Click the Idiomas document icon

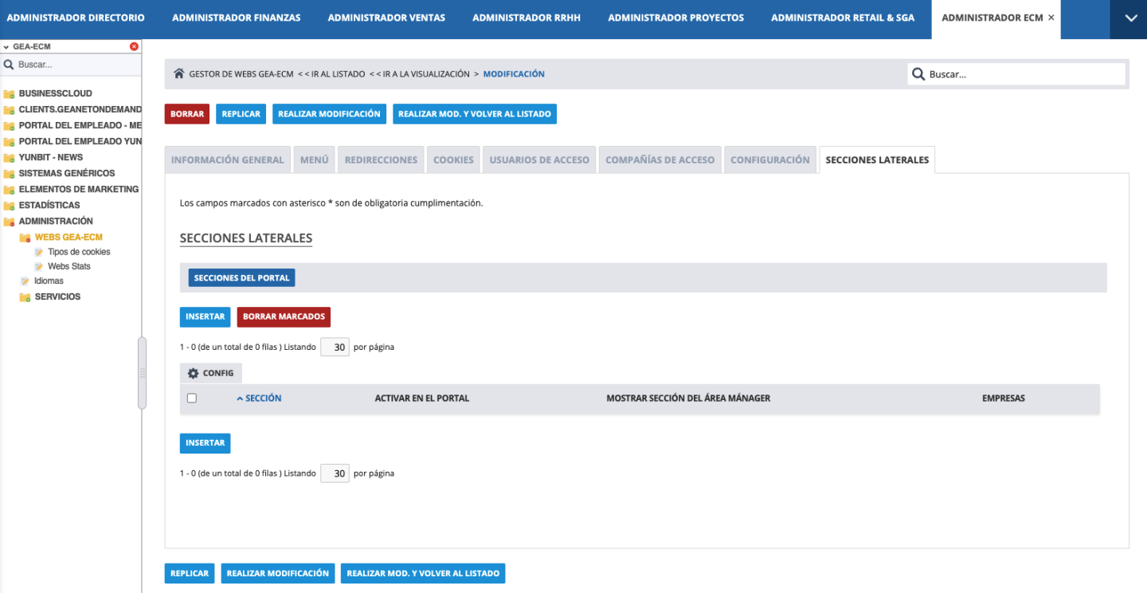pos(25,281)
